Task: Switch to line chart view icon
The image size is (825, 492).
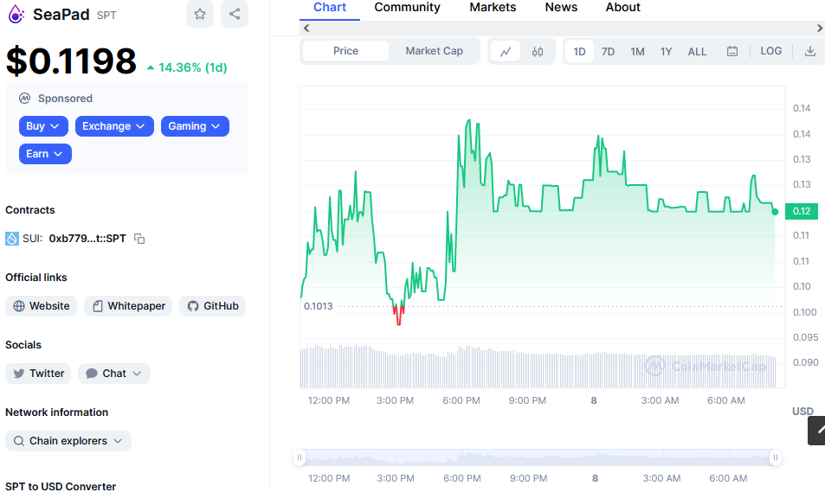Action: [506, 52]
